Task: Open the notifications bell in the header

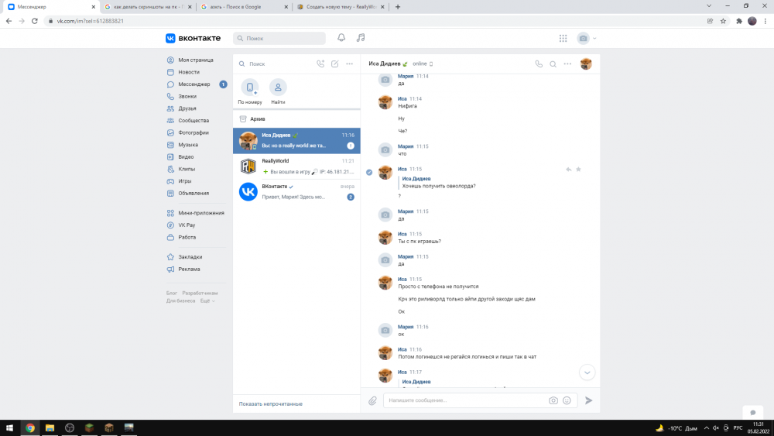Action: pos(341,38)
